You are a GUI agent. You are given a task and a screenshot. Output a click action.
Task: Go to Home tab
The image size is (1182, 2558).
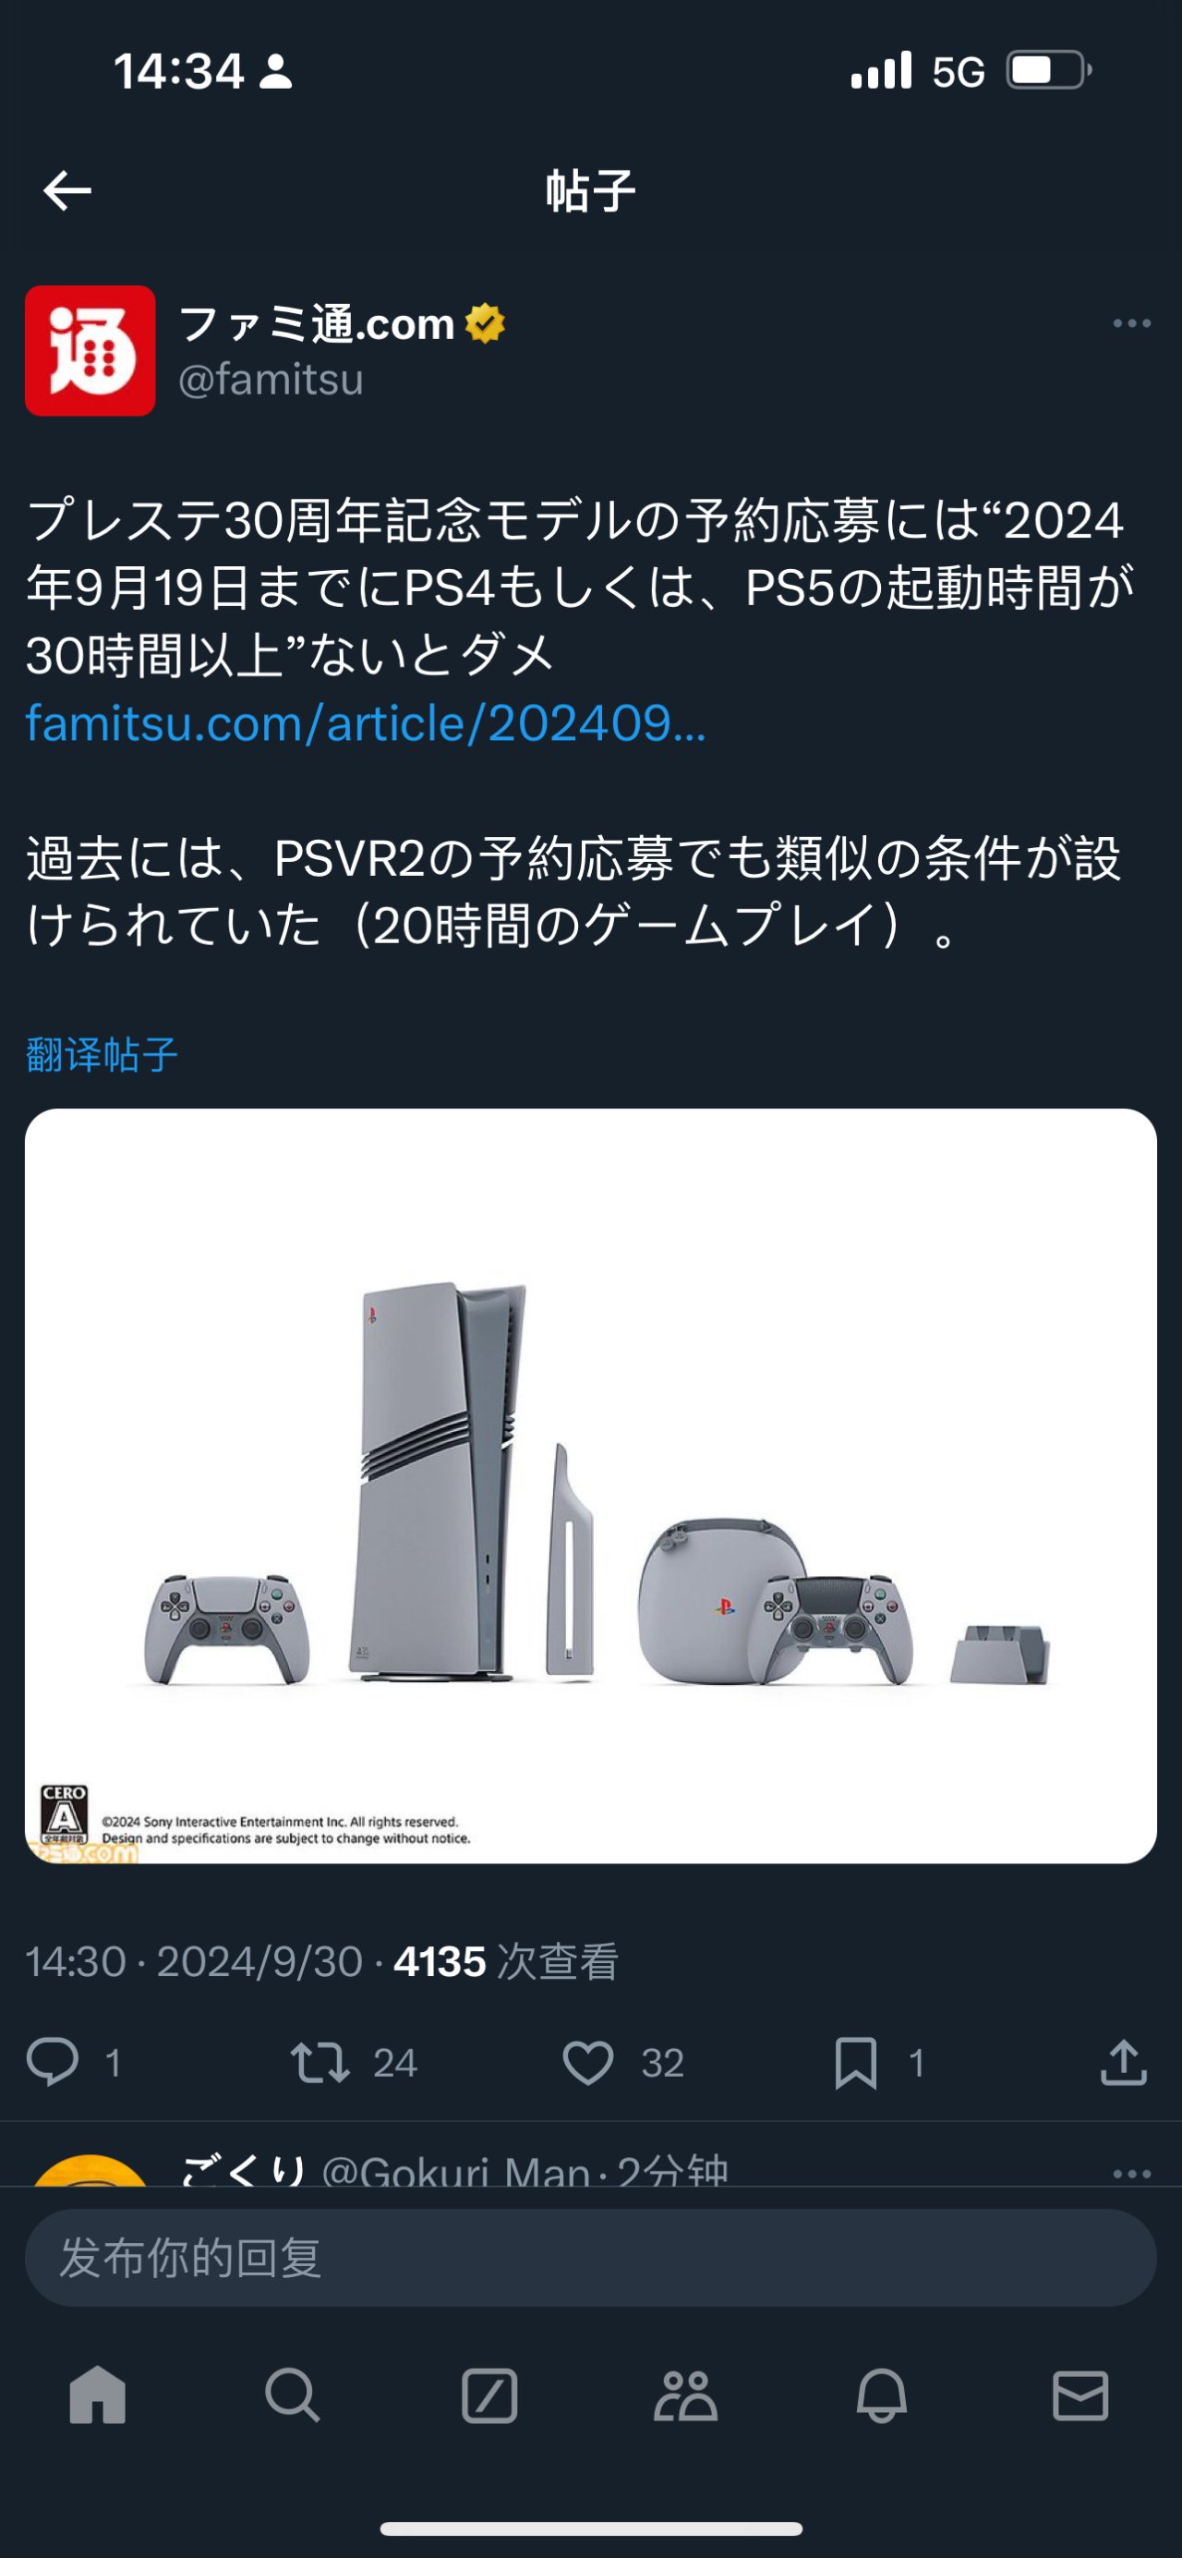[97, 2395]
